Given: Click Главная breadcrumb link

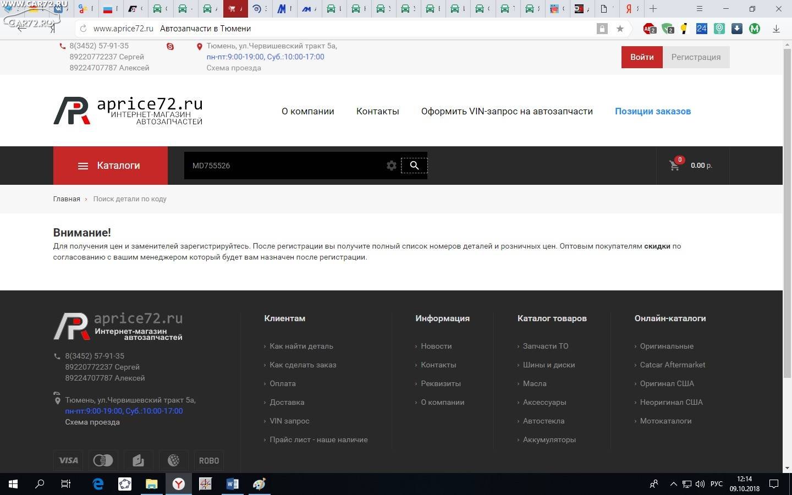Looking at the screenshot, I should tap(67, 199).
